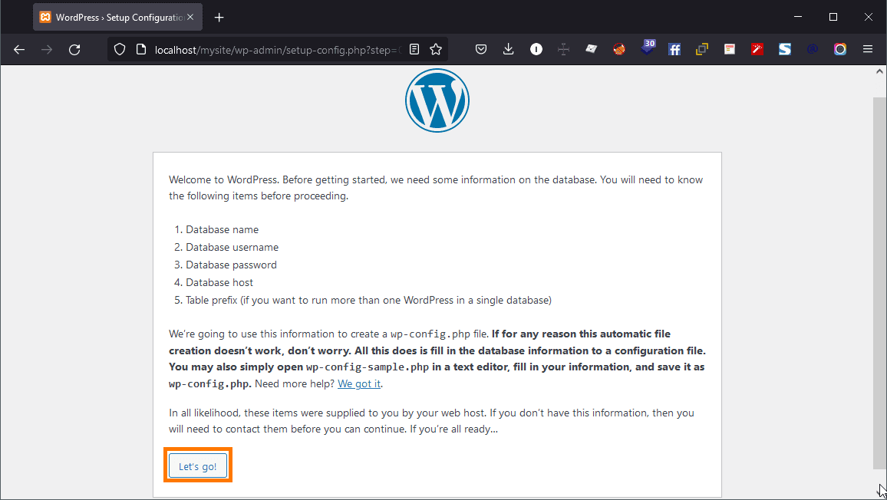Click the dark blue @ extension icon

tap(813, 50)
